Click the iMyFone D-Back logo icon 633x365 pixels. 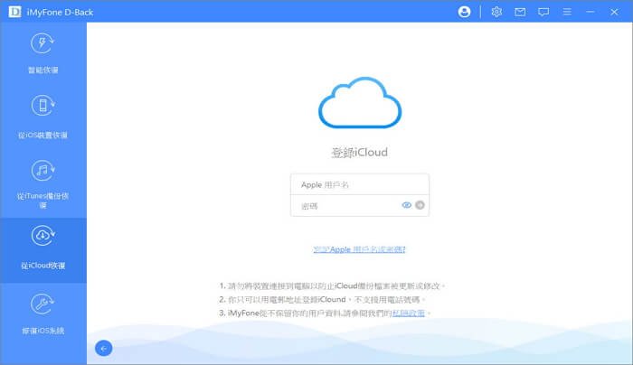(x=12, y=12)
